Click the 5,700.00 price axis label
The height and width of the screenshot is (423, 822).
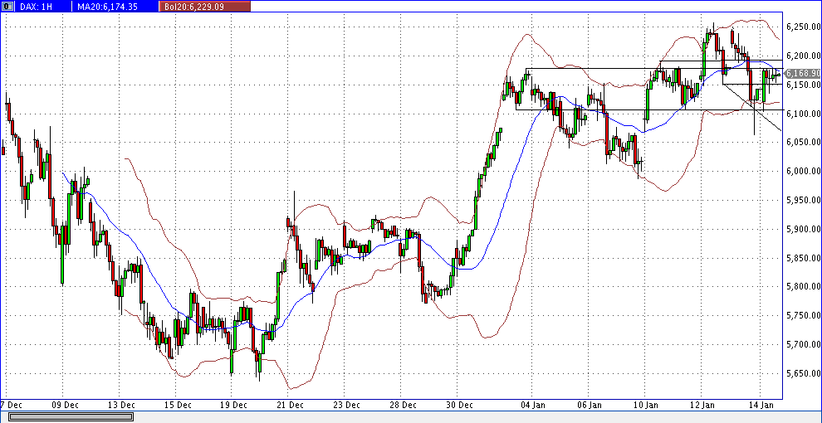click(x=803, y=344)
